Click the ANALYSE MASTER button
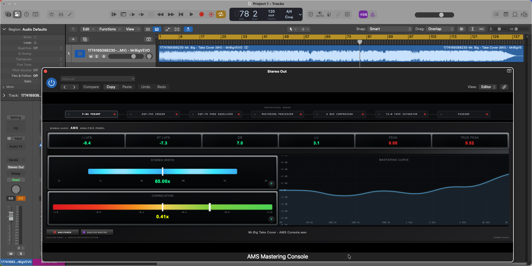The width and height of the screenshot is (532, 266). (97, 232)
